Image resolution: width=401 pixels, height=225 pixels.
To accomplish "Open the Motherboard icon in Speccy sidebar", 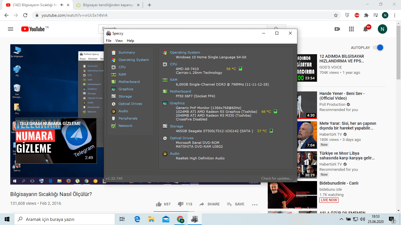I will [x=114, y=82].
